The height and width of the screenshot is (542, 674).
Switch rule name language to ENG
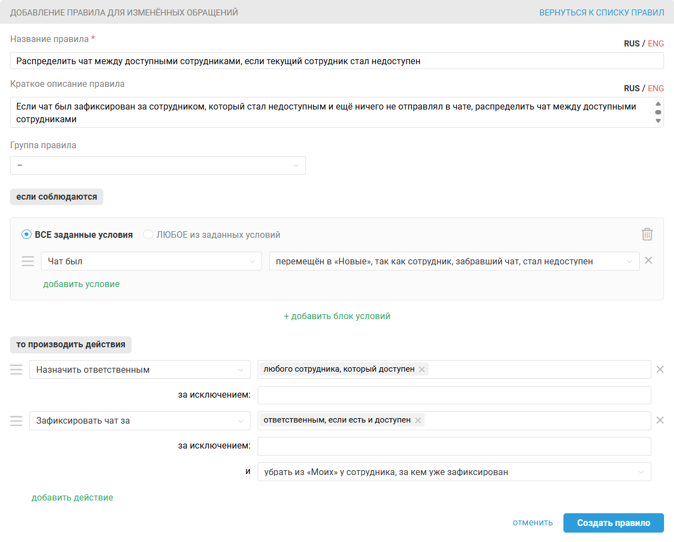pos(656,44)
